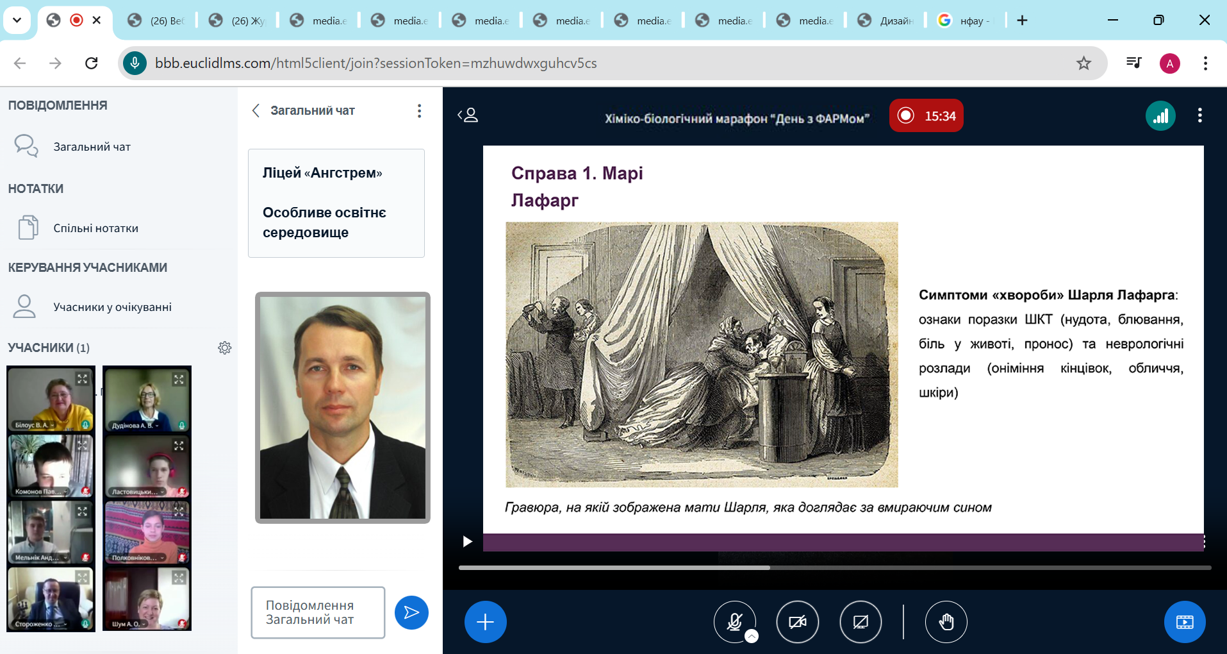Unmute the microphone
The height and width of the screenshot is (654, 1227).
tap(734, 621)
